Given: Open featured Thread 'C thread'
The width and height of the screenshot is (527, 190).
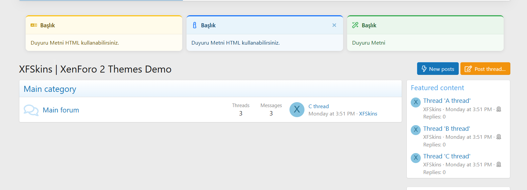Looking at the screenshot, I should (x=447, y=156).
